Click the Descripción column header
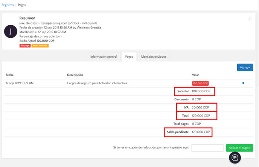The height and width of the screenshot is (167, 259). [x=75, y=75]
